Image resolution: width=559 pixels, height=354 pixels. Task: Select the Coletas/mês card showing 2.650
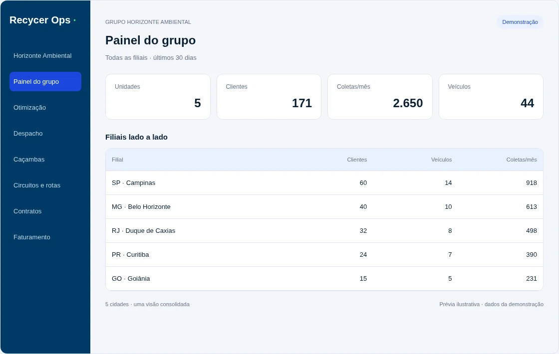(x=380, y=97)
